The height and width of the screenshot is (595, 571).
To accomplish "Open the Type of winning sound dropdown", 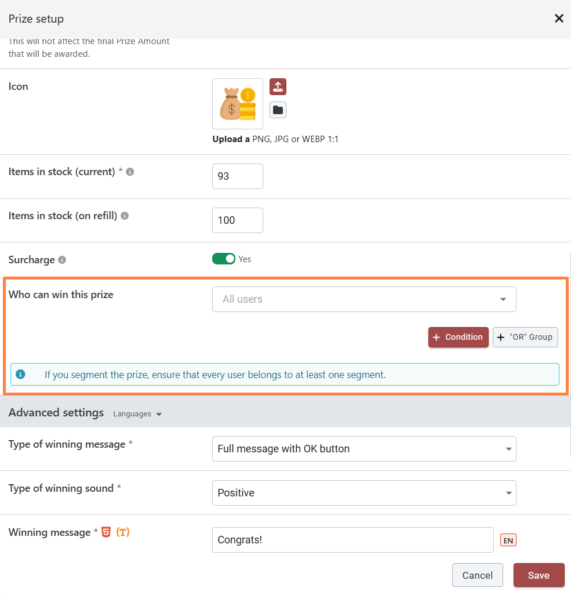I will (x=364, y=493).
